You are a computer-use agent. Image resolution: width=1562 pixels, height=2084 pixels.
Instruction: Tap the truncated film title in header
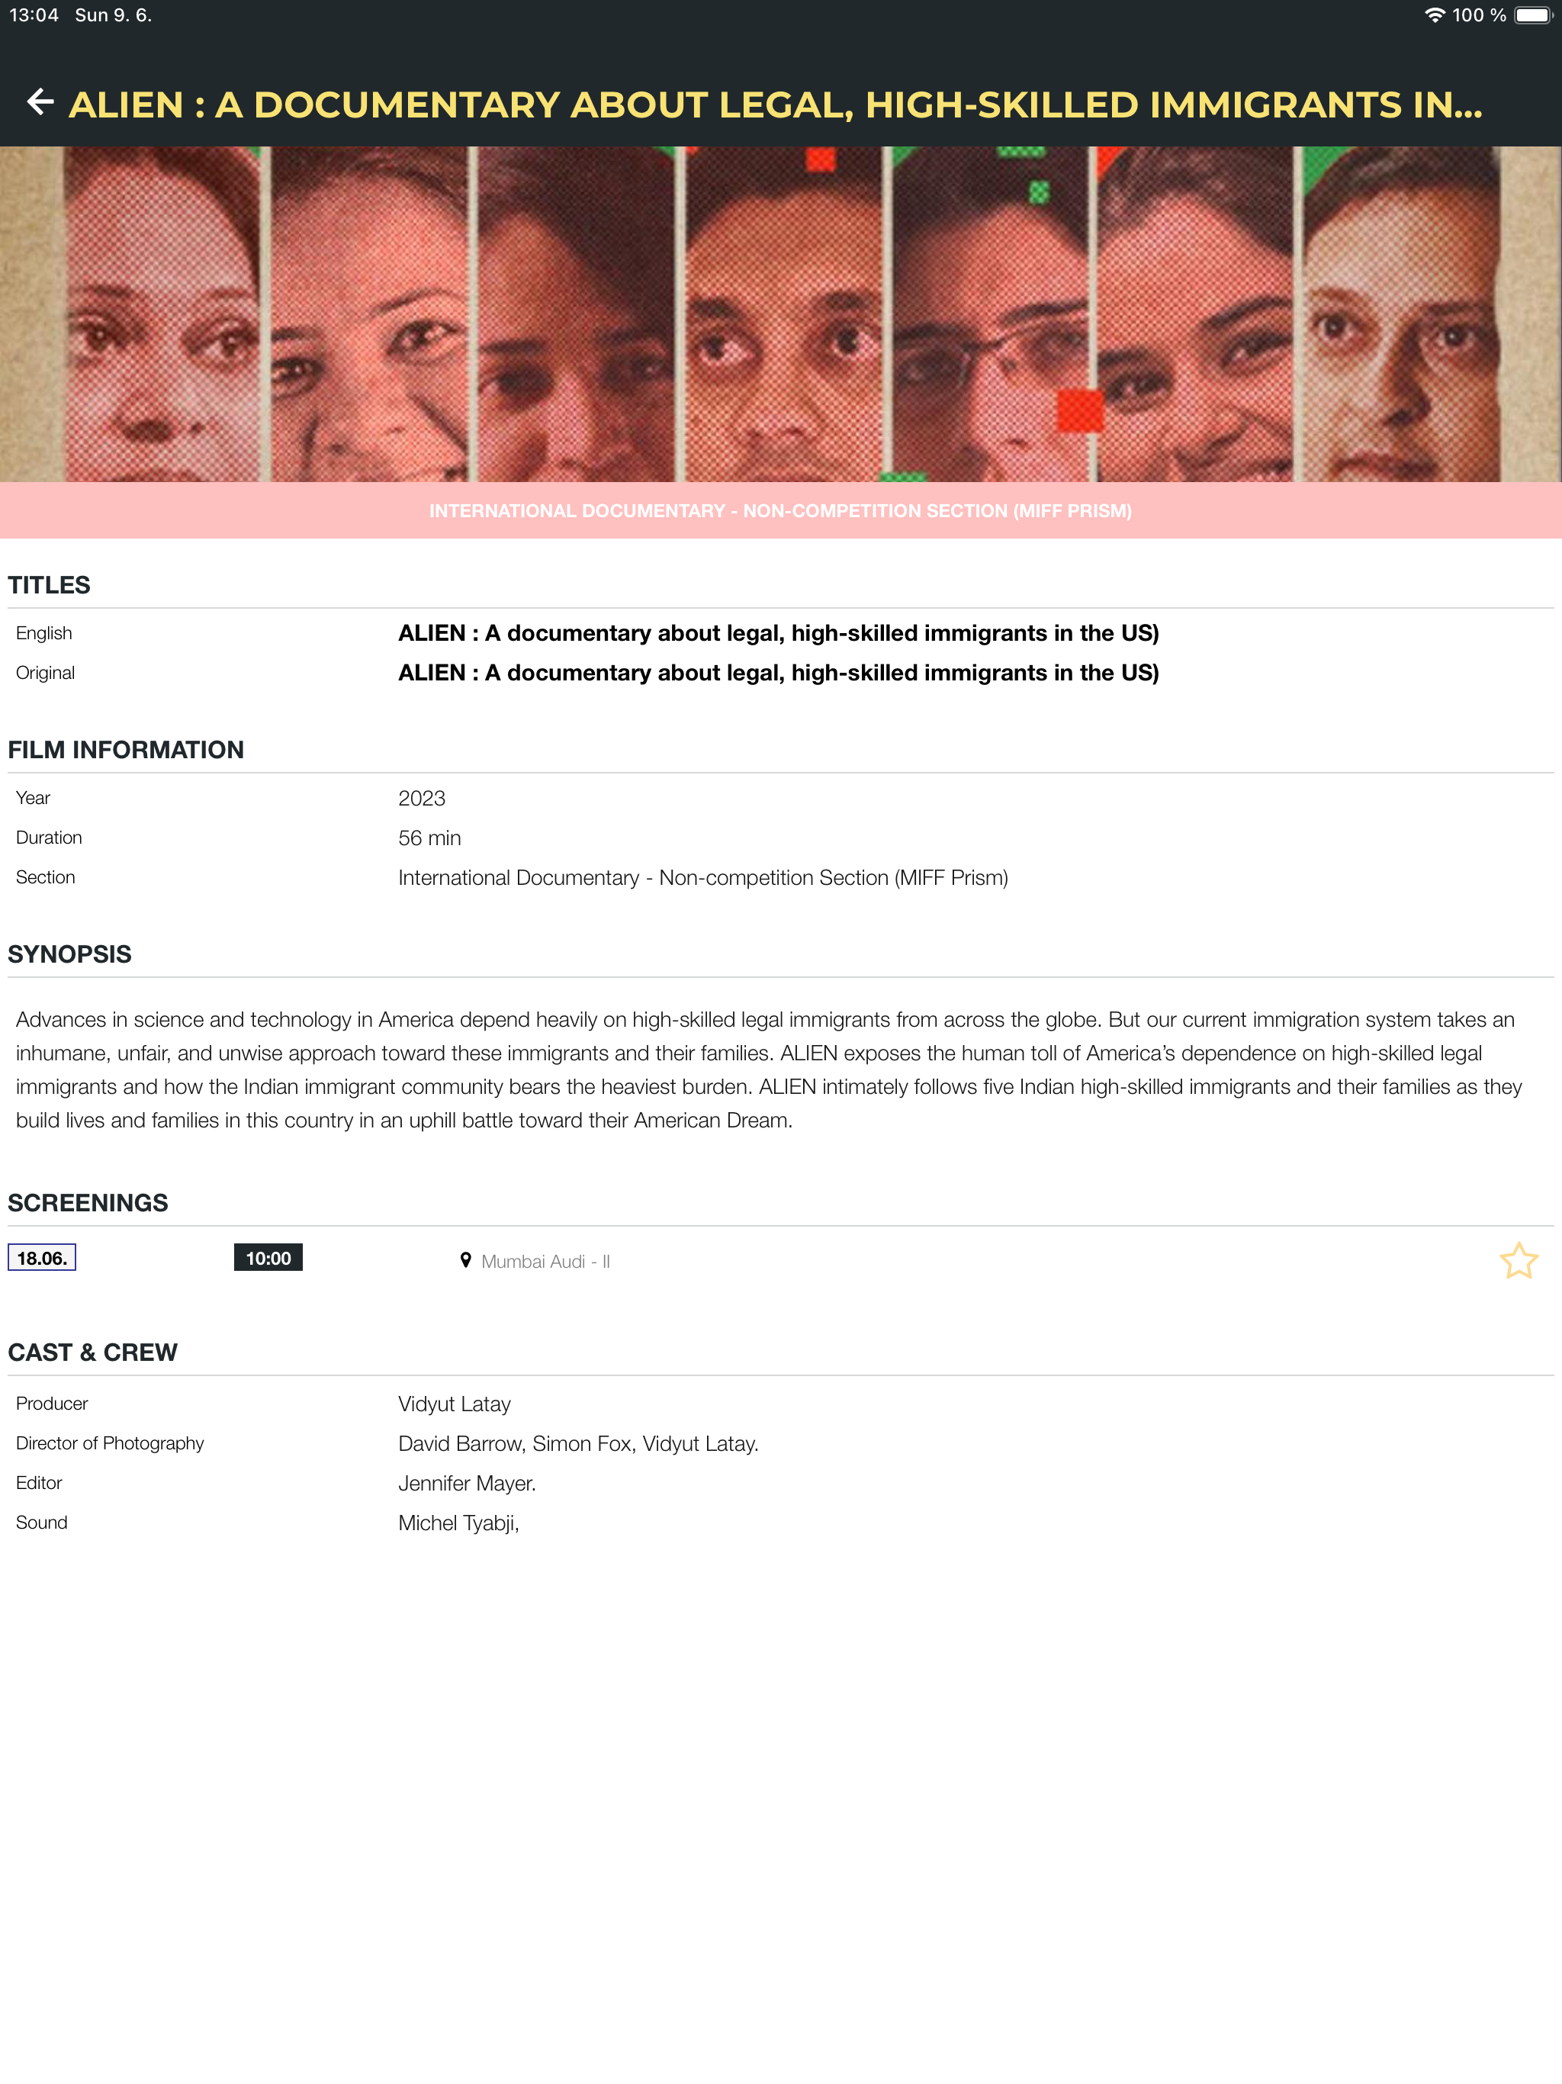(776, 105)
